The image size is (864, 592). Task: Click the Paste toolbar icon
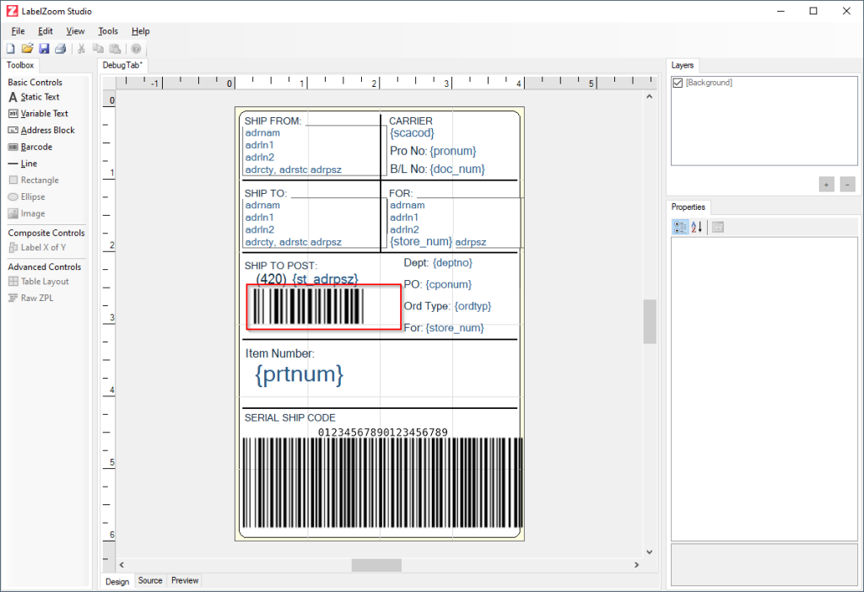(115, 48)
